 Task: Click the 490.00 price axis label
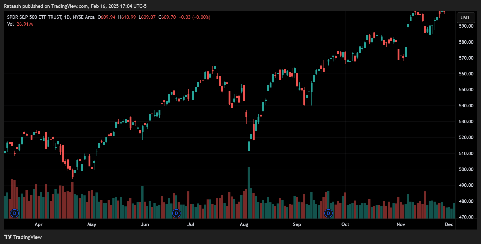pyautogui.click(x=466, y=185)
